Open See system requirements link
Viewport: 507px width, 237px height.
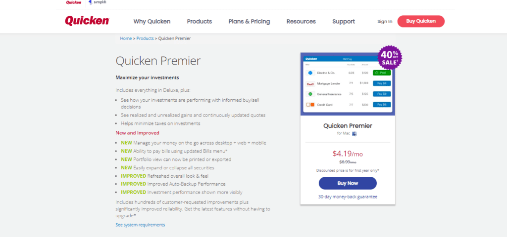point(140,225)
